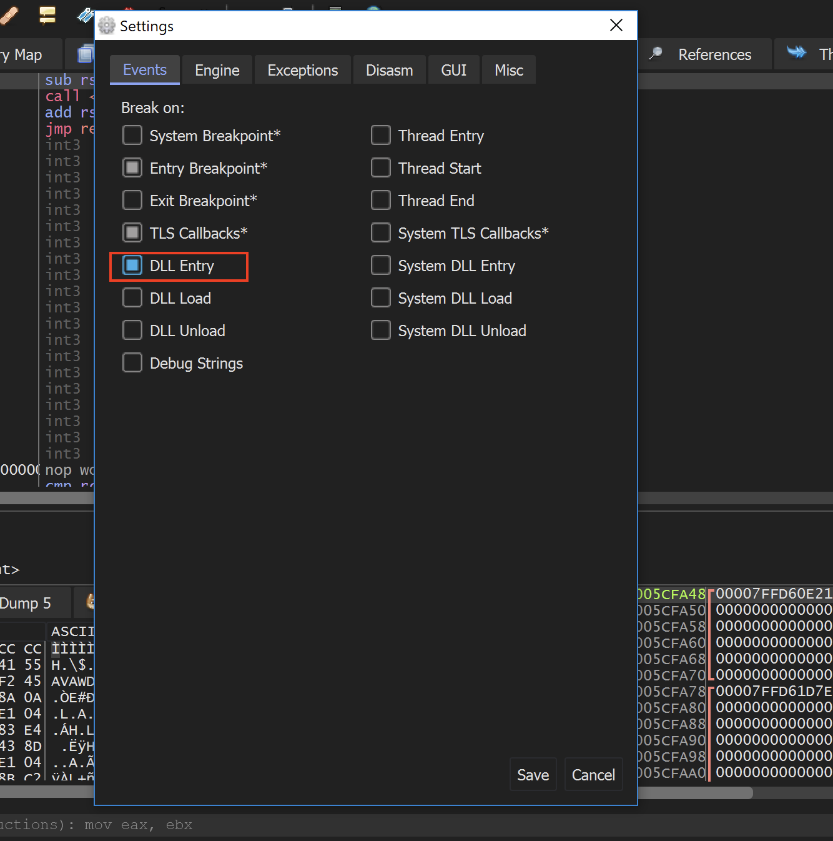
Task: Check the Thread End option
Action: click(381, 201)
